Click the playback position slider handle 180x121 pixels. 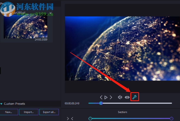pos(101,103)
